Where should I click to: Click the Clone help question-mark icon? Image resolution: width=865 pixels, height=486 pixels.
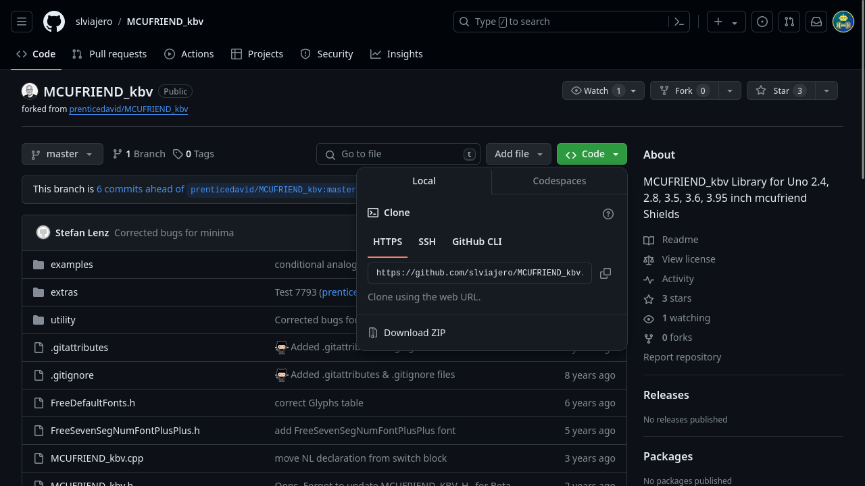(x=608, y=214)
